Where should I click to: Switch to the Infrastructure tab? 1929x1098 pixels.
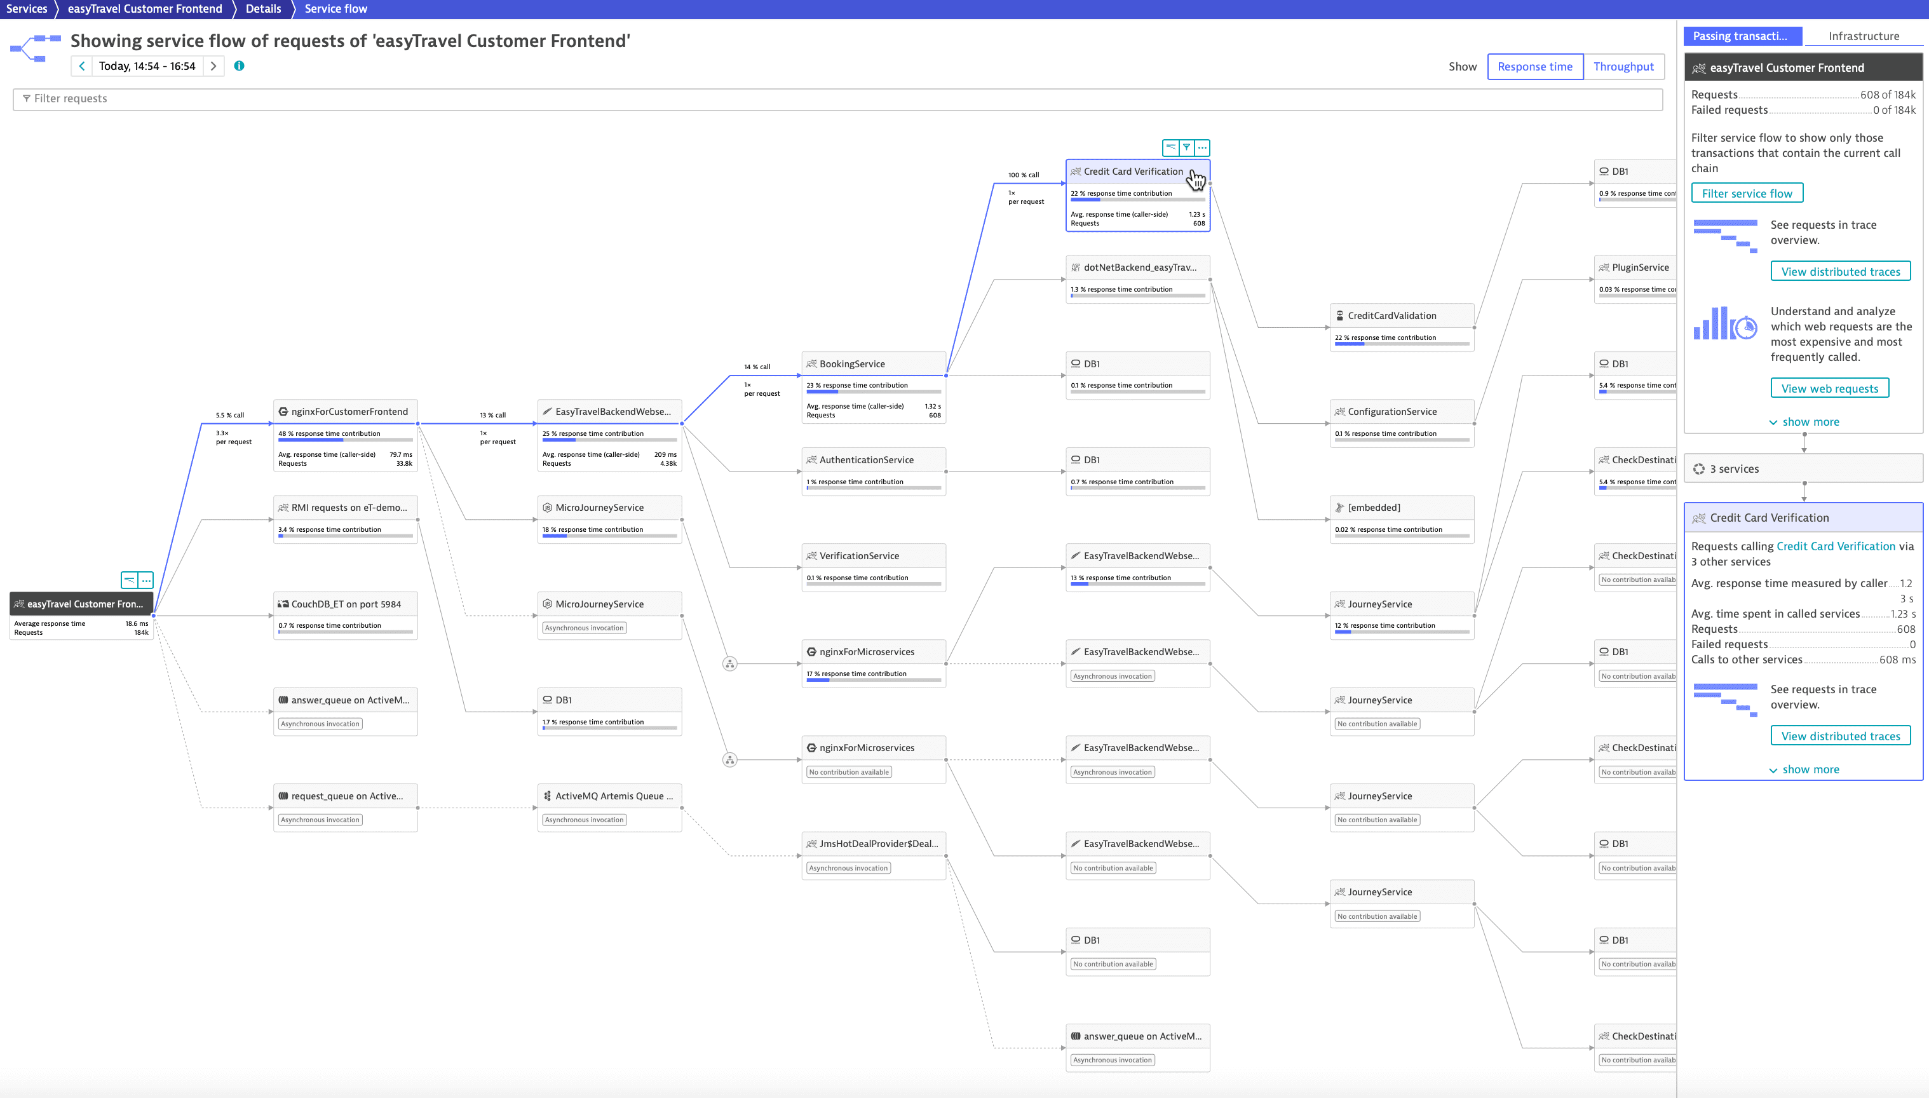tap(1864, 36)
